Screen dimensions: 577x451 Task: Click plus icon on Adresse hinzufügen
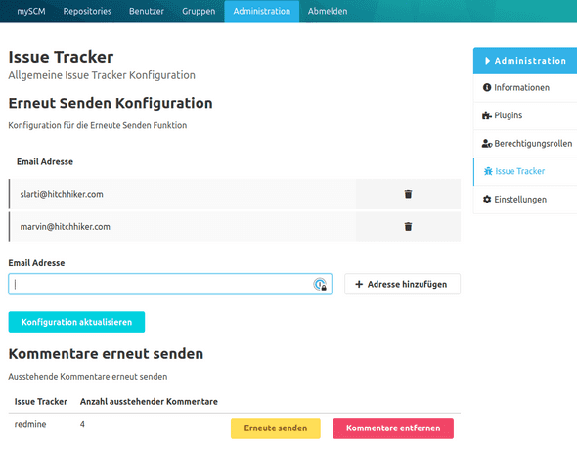click(x=359, y=284)
